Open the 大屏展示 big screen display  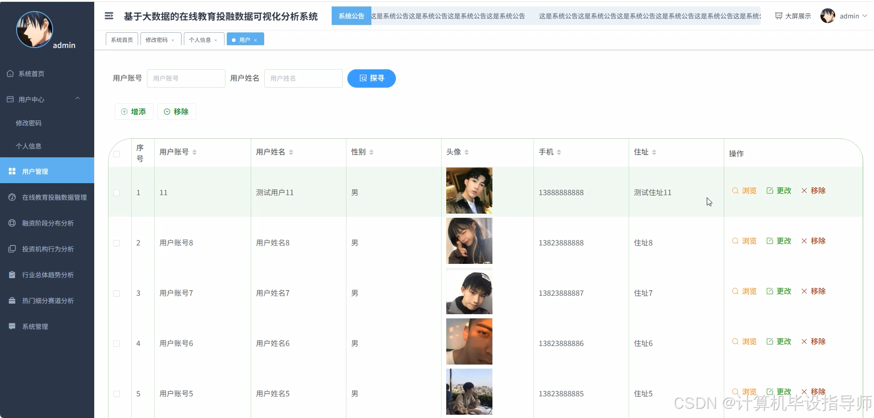pyautogui.click(x=793, y=16)
